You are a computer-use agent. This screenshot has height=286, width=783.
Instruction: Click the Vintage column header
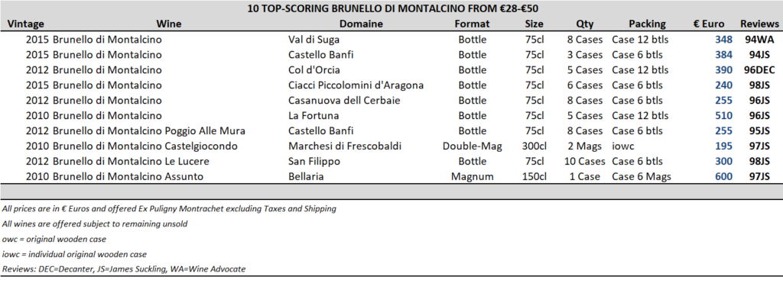(26, 24)
